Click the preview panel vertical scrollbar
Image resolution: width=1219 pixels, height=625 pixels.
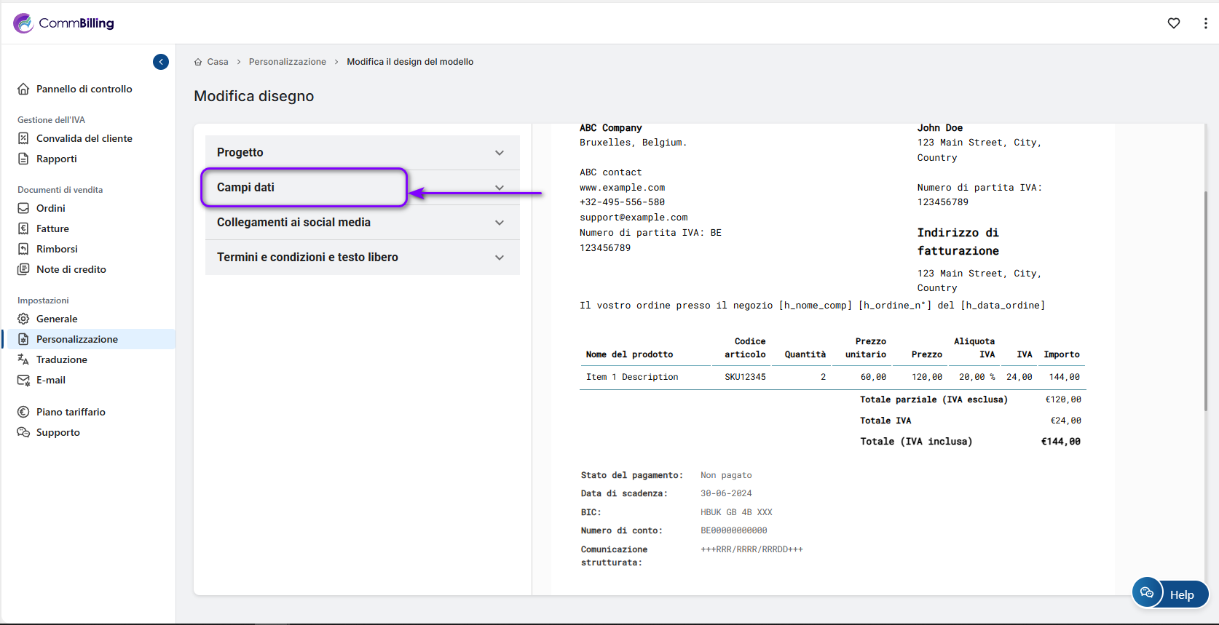tap(1205, 300)
